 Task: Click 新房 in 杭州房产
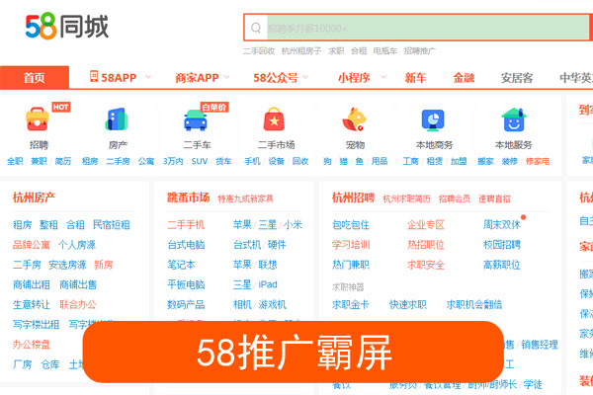click(x=103, y=265)
